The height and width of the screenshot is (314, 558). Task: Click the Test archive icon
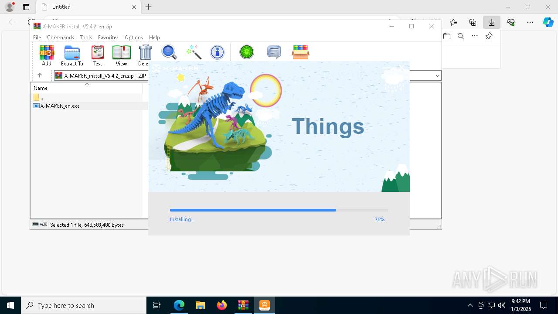point(98,55)
